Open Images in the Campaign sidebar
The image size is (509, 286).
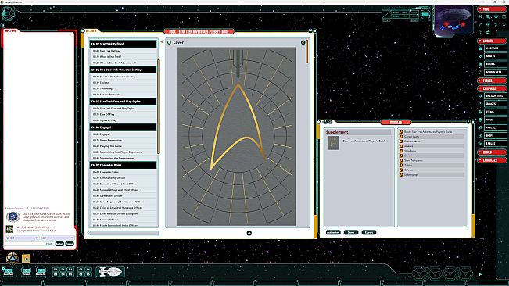pyautogui.click(x=496, y=104)
